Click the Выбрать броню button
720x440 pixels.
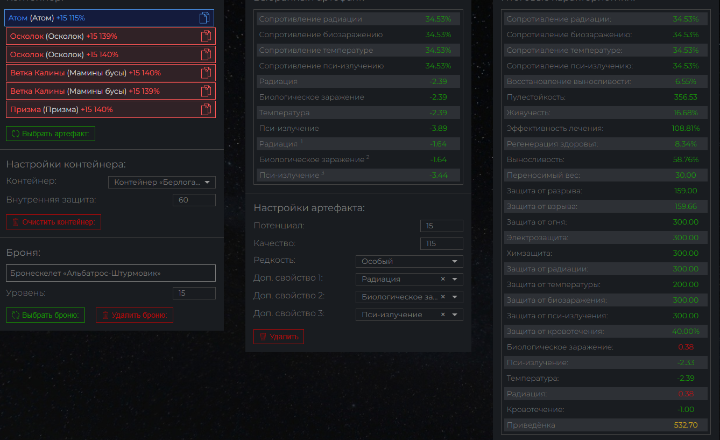(46, 315)
